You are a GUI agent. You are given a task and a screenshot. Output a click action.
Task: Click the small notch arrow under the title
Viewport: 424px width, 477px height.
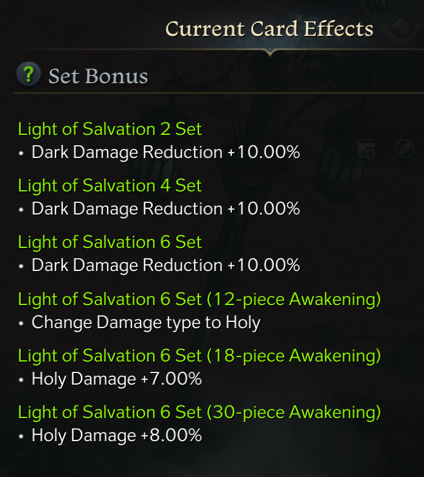pos(270,53)
